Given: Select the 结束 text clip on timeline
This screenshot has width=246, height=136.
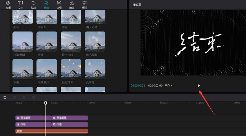Looking at the screenshot, I should (x=52, y=131).
